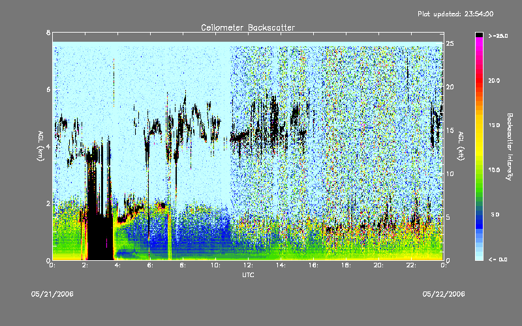Screen dimensions: 522x326
Task: Click the "14:" hour tick on UTC axis
Action: pos(281,265)
